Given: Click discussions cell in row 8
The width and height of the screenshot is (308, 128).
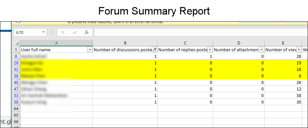Looking at the screenshot, I should click(x=125, y=56).
